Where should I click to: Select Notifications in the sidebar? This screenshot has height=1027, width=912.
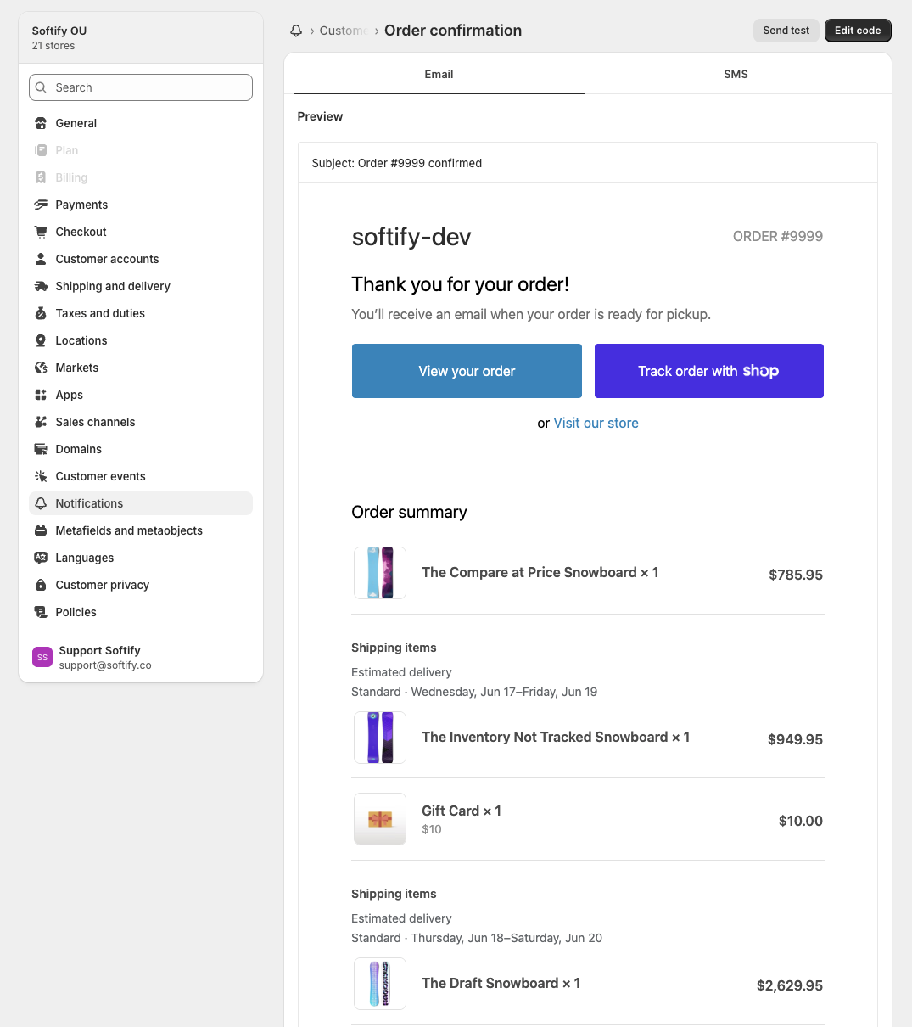pos(141,503)
